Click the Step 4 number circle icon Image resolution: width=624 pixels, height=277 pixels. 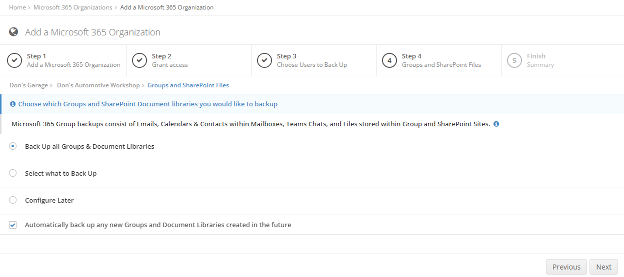tap(389, 60)
